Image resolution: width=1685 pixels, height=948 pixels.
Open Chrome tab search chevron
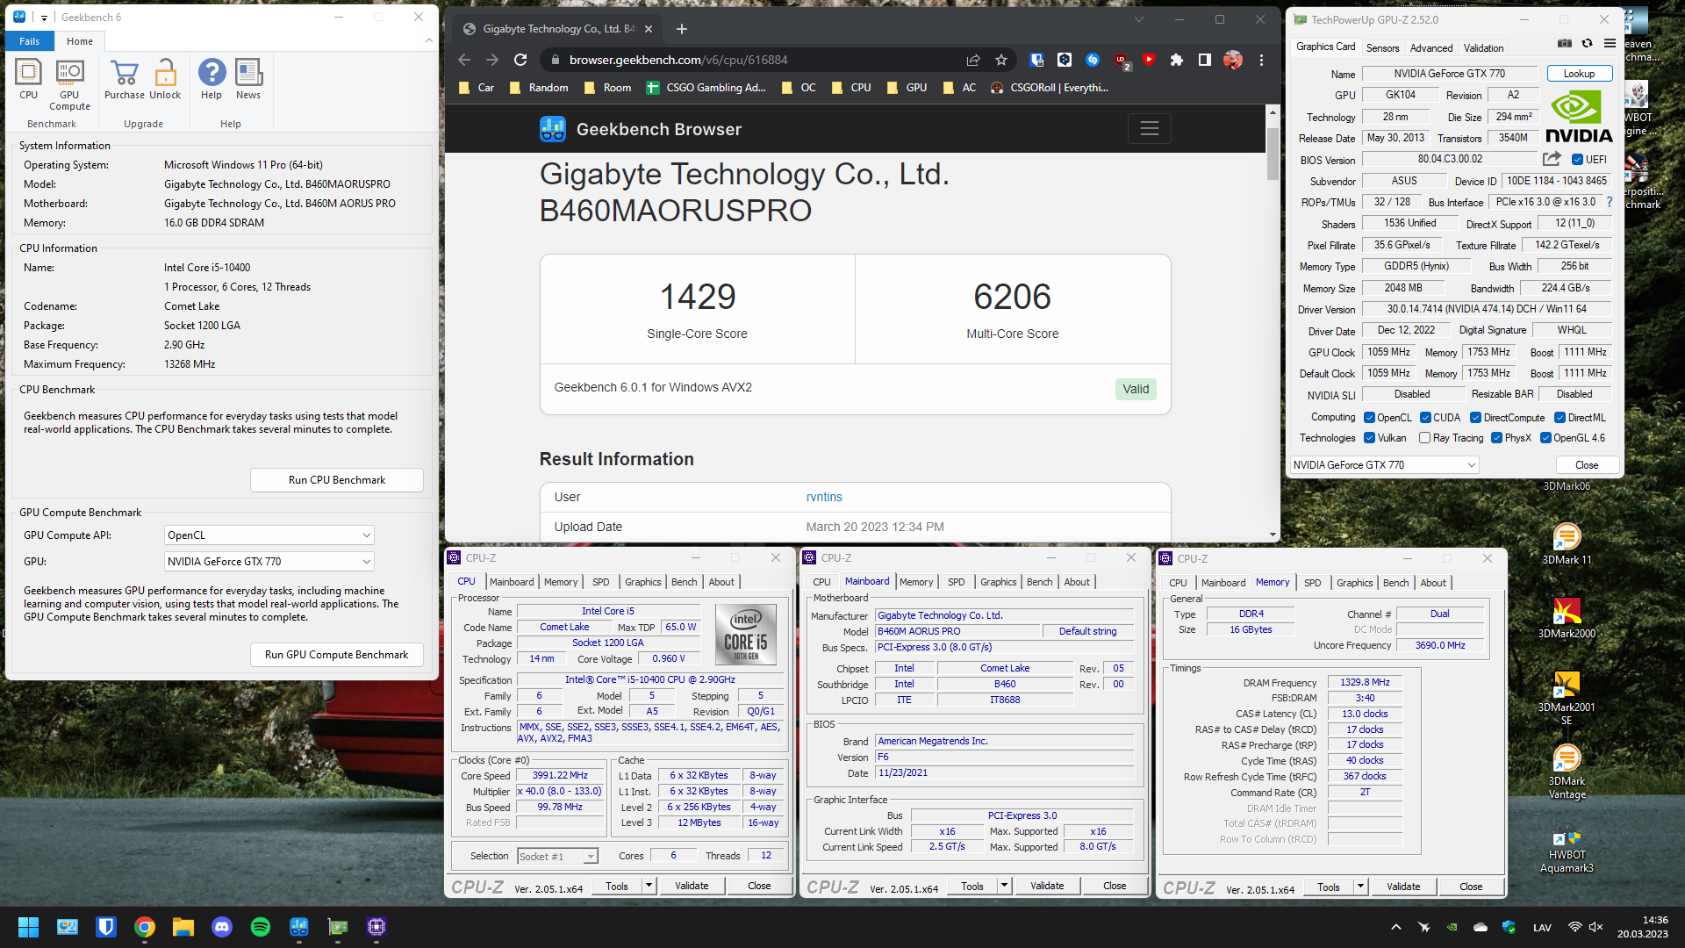pos(1139,19)
